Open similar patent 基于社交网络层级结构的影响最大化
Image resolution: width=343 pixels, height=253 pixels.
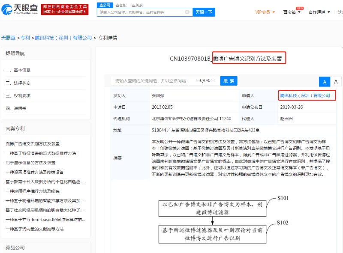point(45,210)
